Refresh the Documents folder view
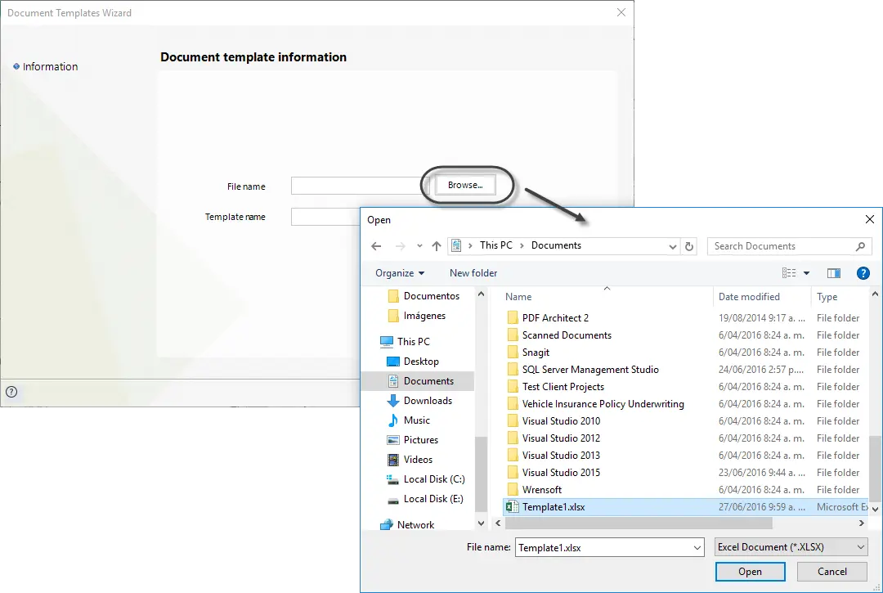Image resolution: width=883 pixels, height=593 pixels. pyautogui.click(x=688, y=247)
